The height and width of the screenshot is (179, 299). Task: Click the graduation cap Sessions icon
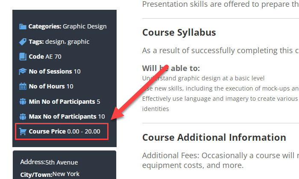tap(23, 71)
